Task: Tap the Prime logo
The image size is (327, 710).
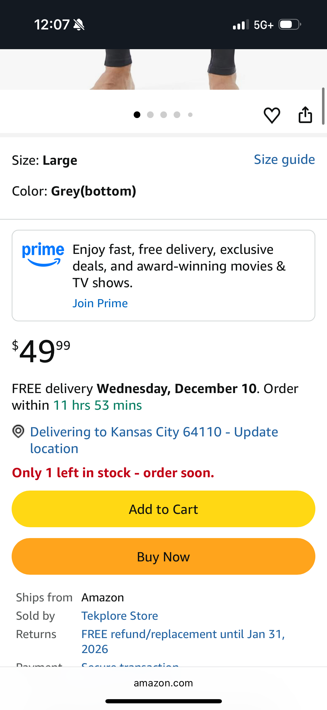Action: tap(43, 254)
